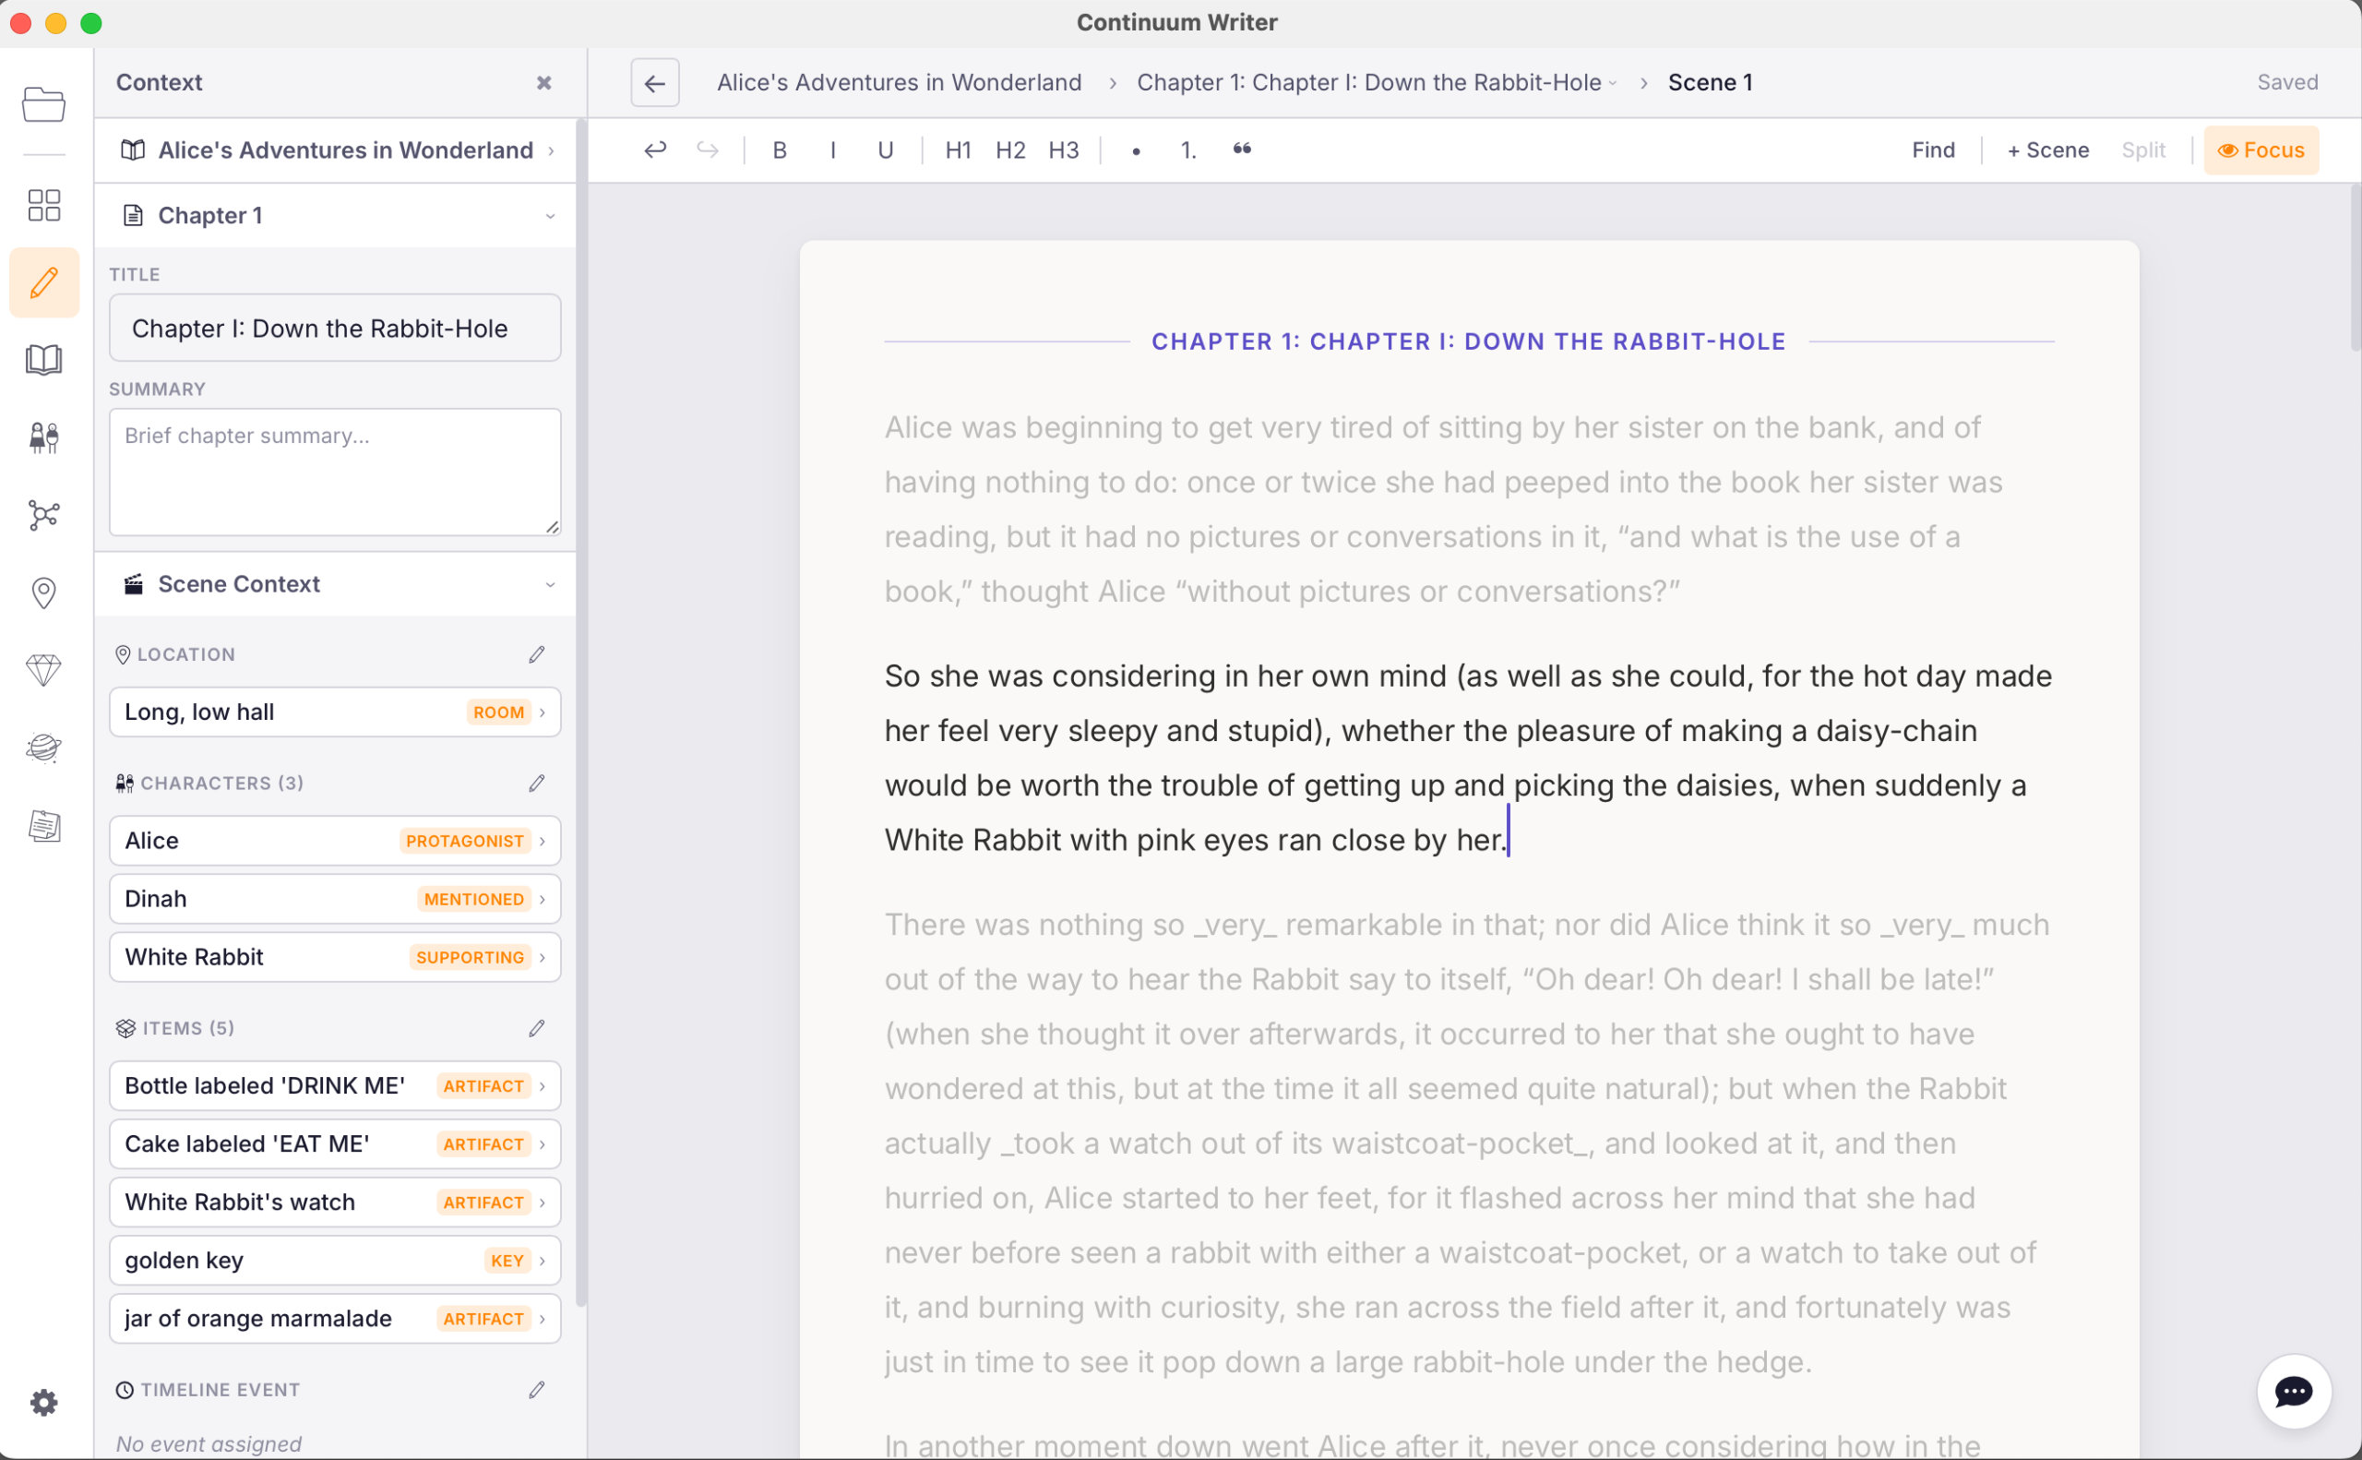
Task: Edit the Timeline Event pencil
Action: pos(537,1390)
